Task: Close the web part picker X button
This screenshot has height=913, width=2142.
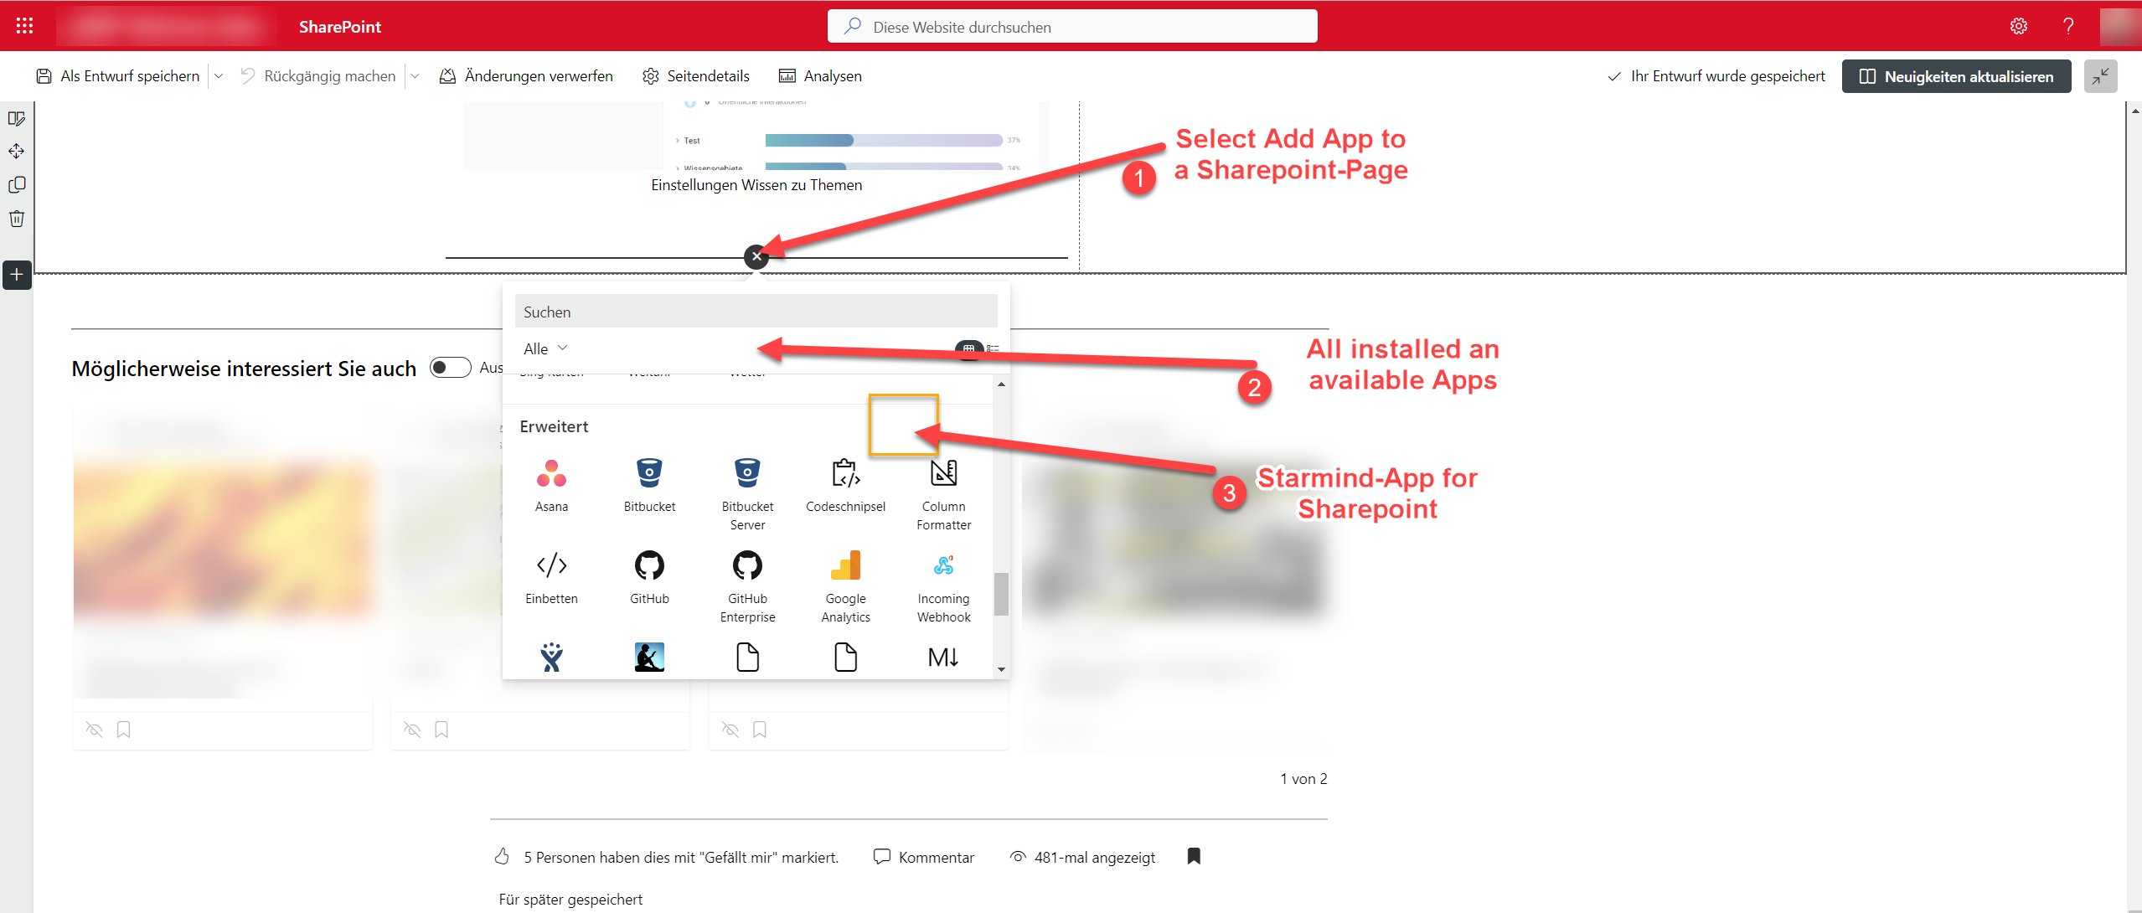Action: (756, 257)
